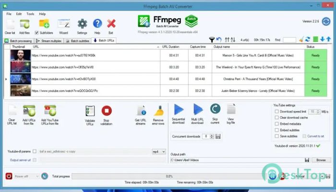Open the Tools menu
Screen dimensions: 336x192
(x=30, y=14)
